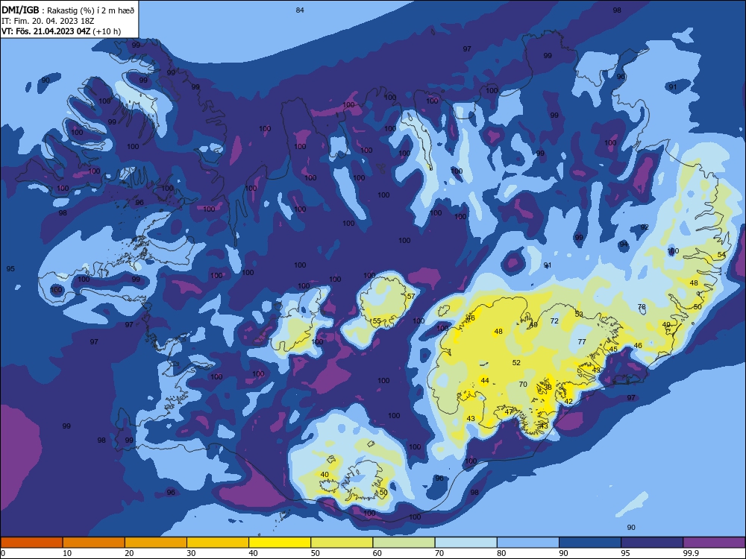The width and height of the screenshot is (746, 559).
Task: Click the pale yellow 50–60 legend swatch
Action: pyautogui.click(x=342, y=543)
